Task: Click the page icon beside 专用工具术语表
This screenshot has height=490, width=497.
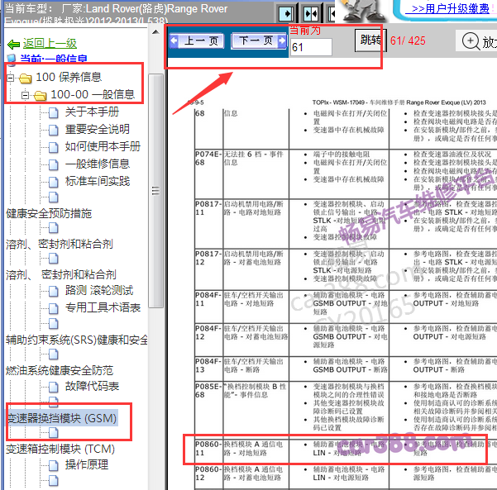Action: (53, 308)
